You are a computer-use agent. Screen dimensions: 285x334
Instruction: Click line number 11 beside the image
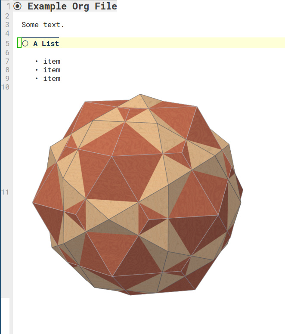coord(5,192)
